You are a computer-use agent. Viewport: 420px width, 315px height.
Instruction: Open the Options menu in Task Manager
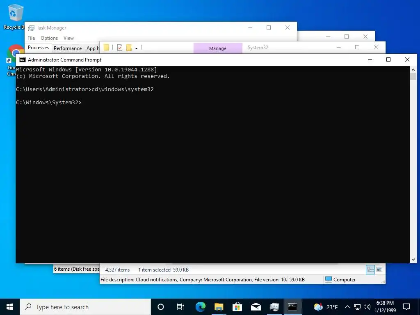[x=49, y=38]
